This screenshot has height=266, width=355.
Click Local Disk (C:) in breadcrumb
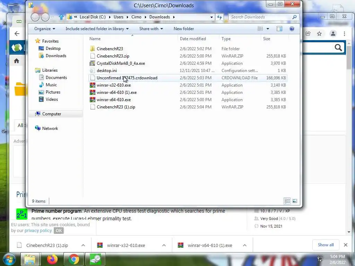pos(93,17)
